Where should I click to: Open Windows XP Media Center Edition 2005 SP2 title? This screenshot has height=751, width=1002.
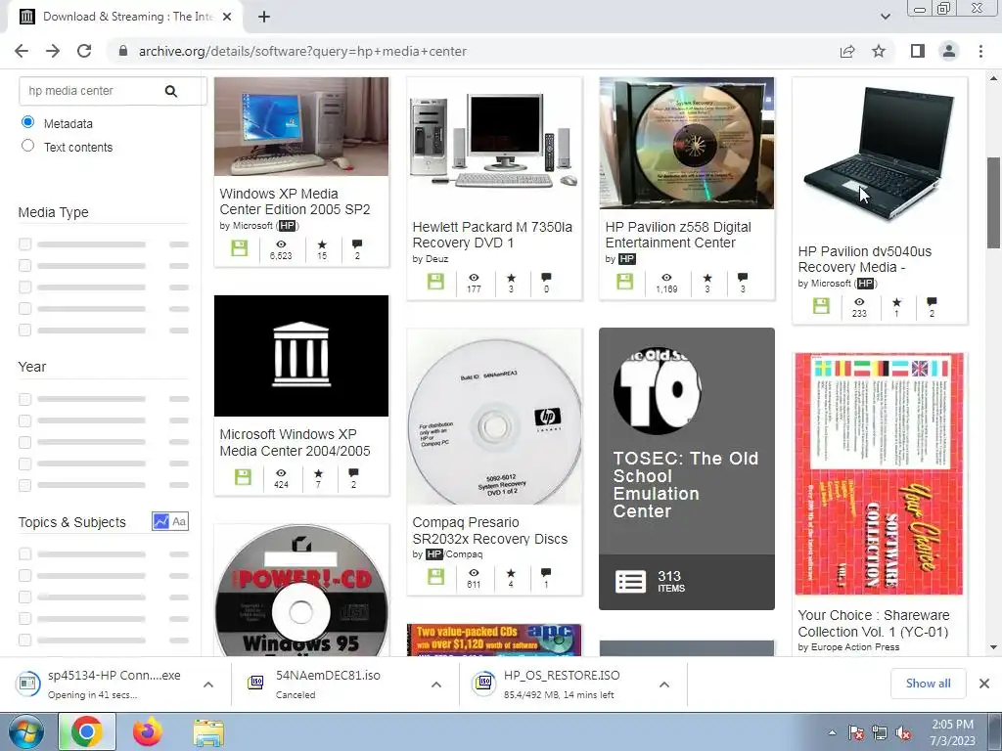click(x=295, y=201)
